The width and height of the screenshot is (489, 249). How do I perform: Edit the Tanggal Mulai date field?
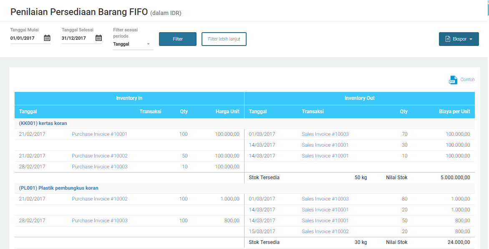(25, 38)
